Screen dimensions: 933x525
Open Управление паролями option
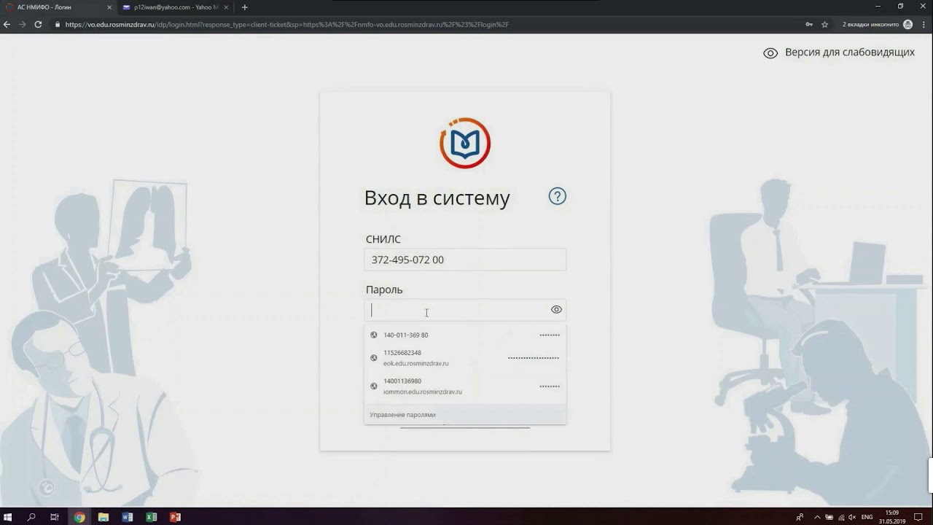[x=465, y=415]
